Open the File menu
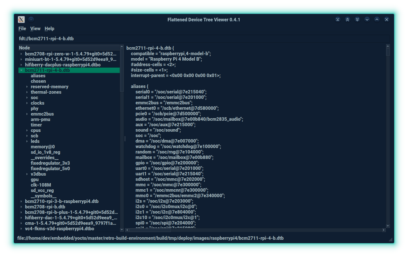Viewport: 408px width, 257px height. coord(22,28)
